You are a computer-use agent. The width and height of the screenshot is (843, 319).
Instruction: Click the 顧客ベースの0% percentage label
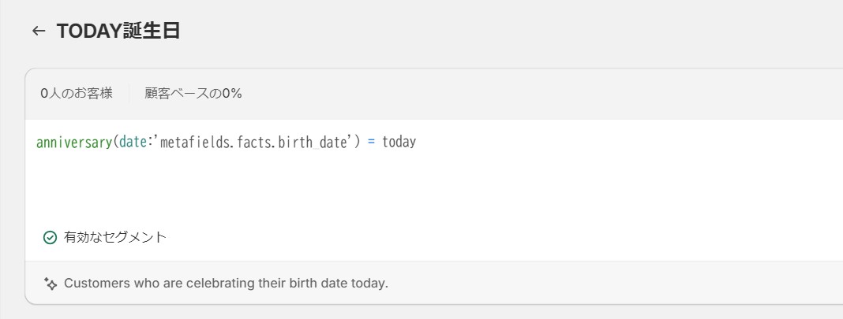[193, 93]
